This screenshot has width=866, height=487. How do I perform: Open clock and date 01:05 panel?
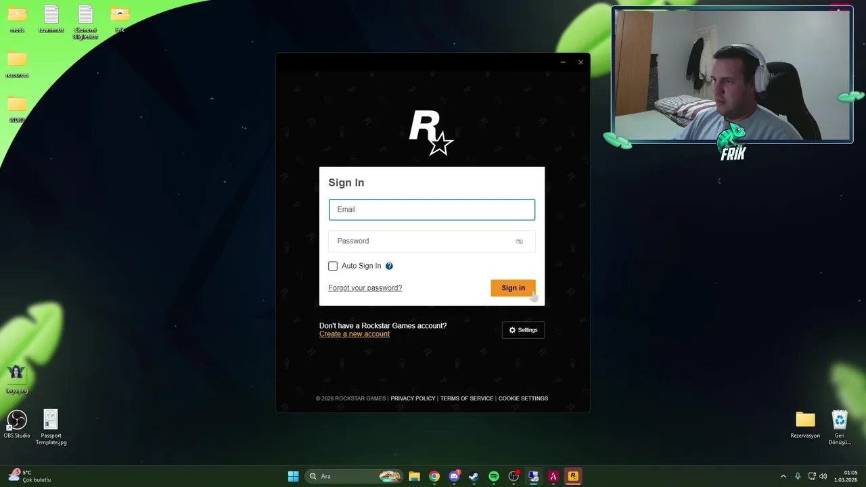coord(847,476)
